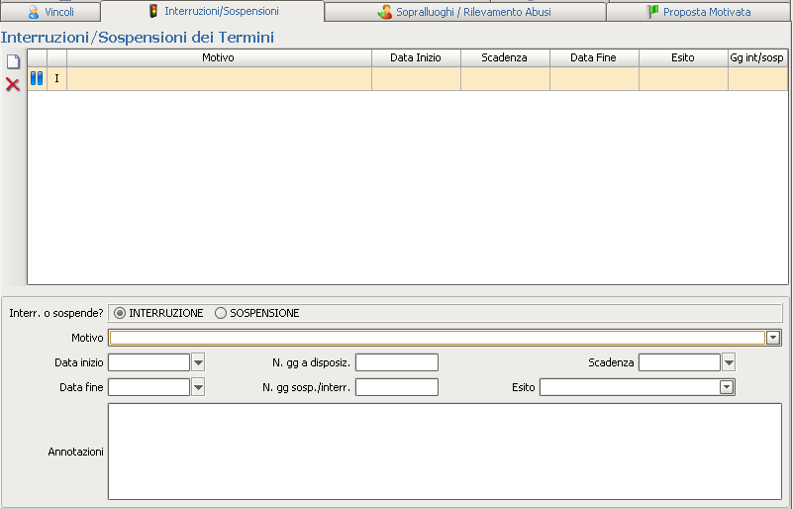This screenshot has height=509, width=793.
Task: Sort by the Data Inizio column header
Action: coord(416,57)
